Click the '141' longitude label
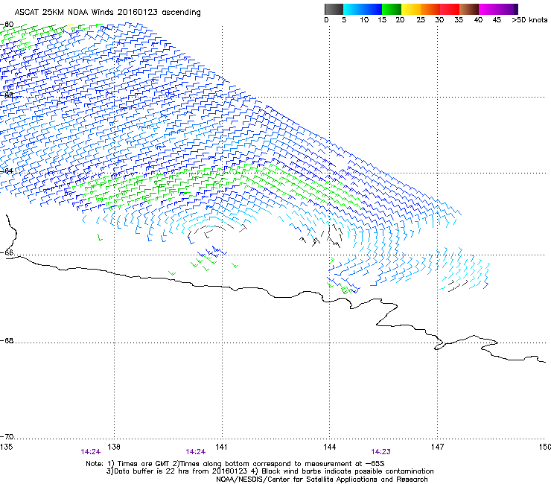Screen dimensions: 551x484 221,446
